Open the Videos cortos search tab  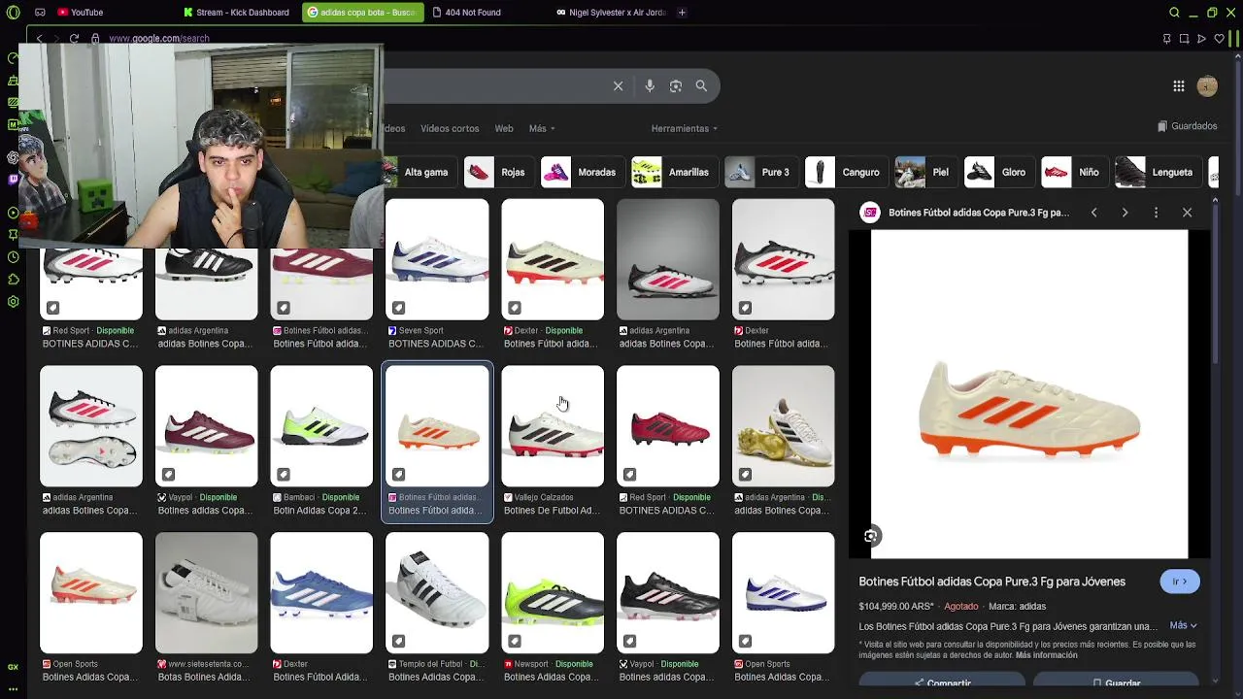point(450,128)
